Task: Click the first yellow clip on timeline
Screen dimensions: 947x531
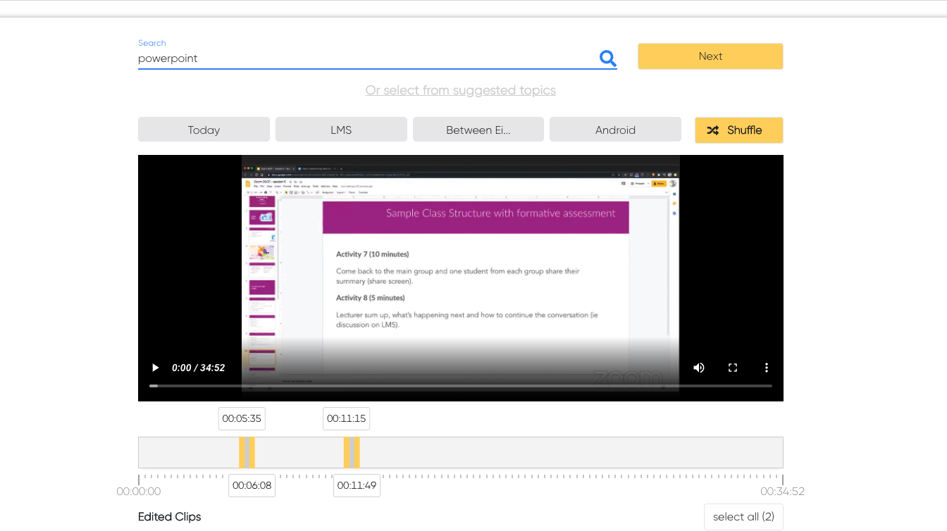Action: 247,452
